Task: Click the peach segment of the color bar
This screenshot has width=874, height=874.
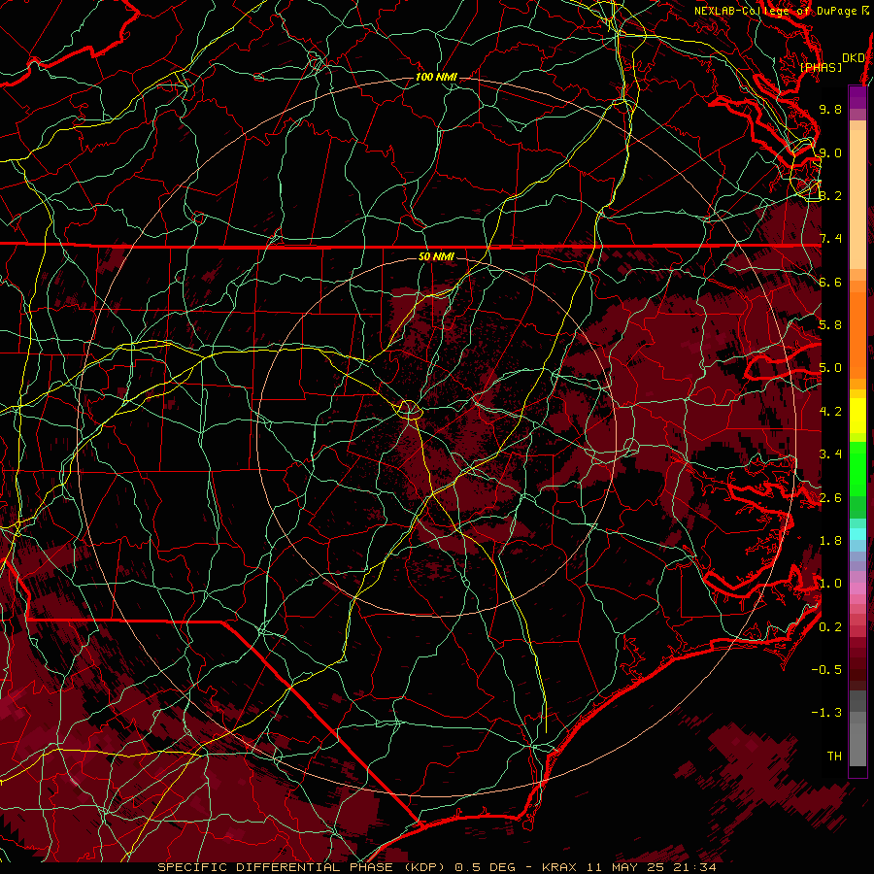Action: click(857, 195)
